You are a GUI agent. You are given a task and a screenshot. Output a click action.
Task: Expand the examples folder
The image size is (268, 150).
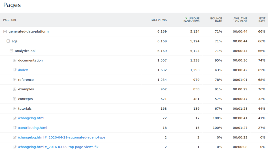[x=15, y=89]
